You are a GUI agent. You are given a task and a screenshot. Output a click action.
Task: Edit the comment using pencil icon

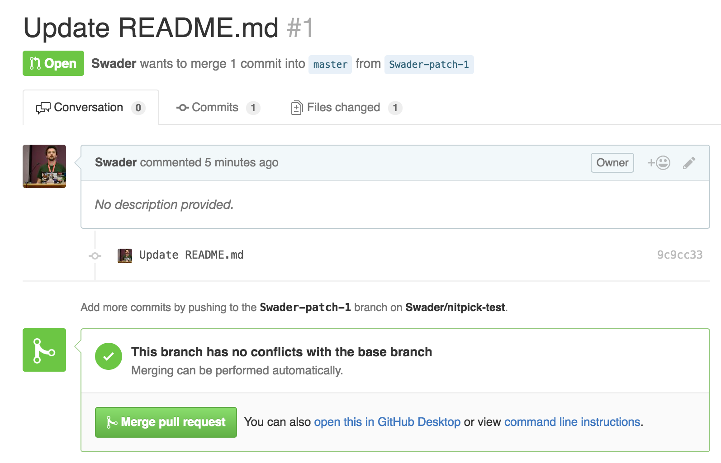tap(689, 163)
